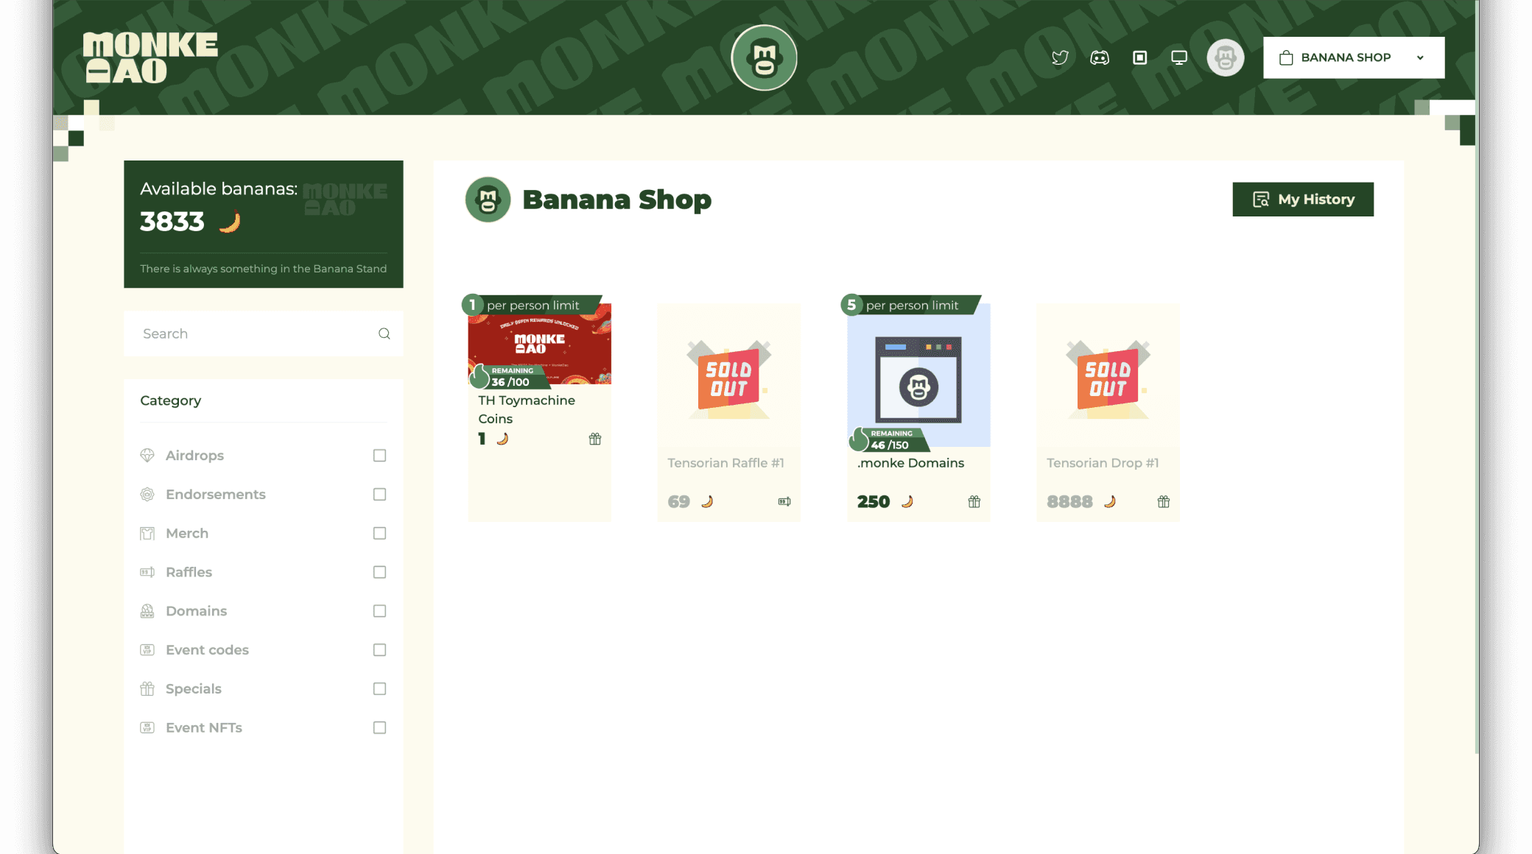Screen dimensions: 1532x854
Task: Expand the BANANA SHOP dropdown
Action: pyautogui.click(x=1354, y=57)
